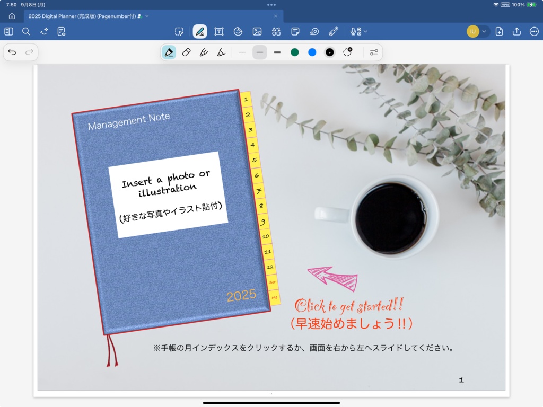This screenshot has width=543, height=407.
Task: Close the 2025 Digital Planner tab
Action: click(x=275, y=16)
